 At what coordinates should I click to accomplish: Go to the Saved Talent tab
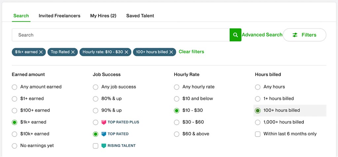click(x=140, y=16)
